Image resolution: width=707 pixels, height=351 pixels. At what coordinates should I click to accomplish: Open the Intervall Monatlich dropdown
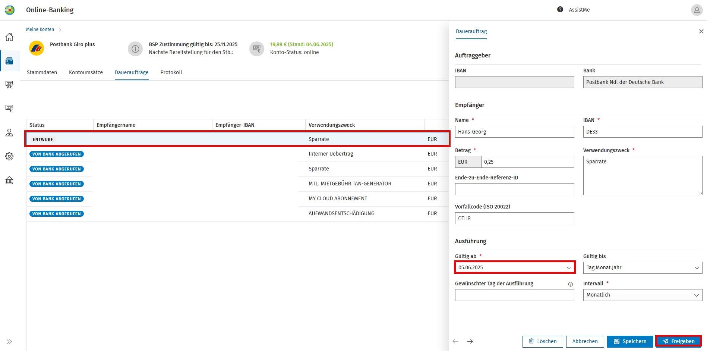pos(643,295)
